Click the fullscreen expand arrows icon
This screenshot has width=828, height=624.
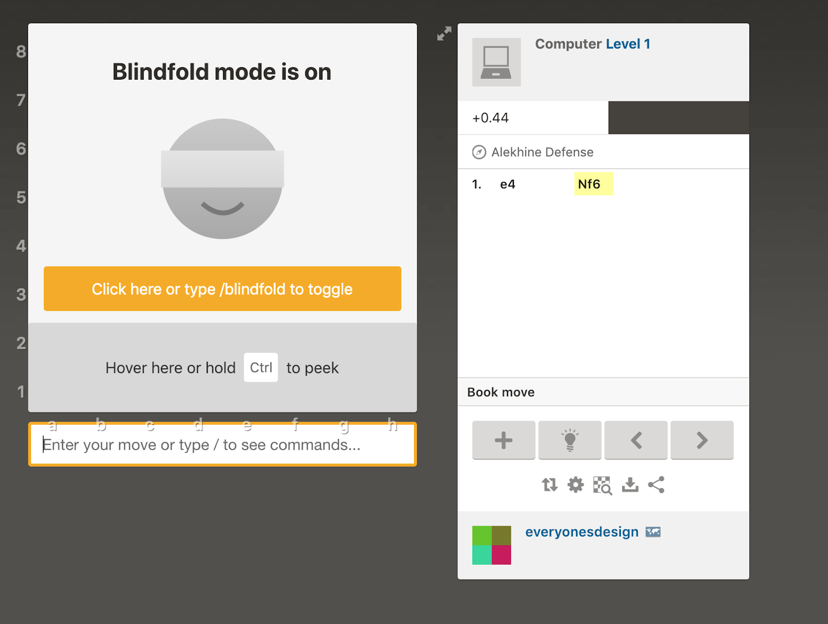pos(444,34)
